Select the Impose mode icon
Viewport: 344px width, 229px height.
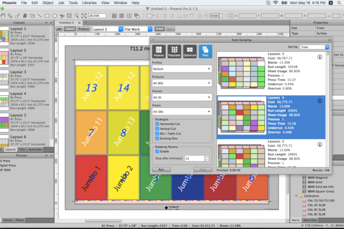click(x=159, y=52)
